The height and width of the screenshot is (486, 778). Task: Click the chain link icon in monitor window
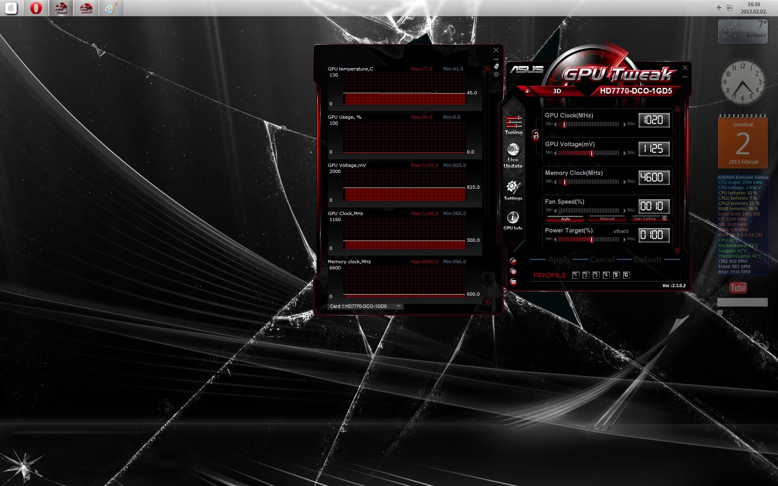(x=496, y=66)
